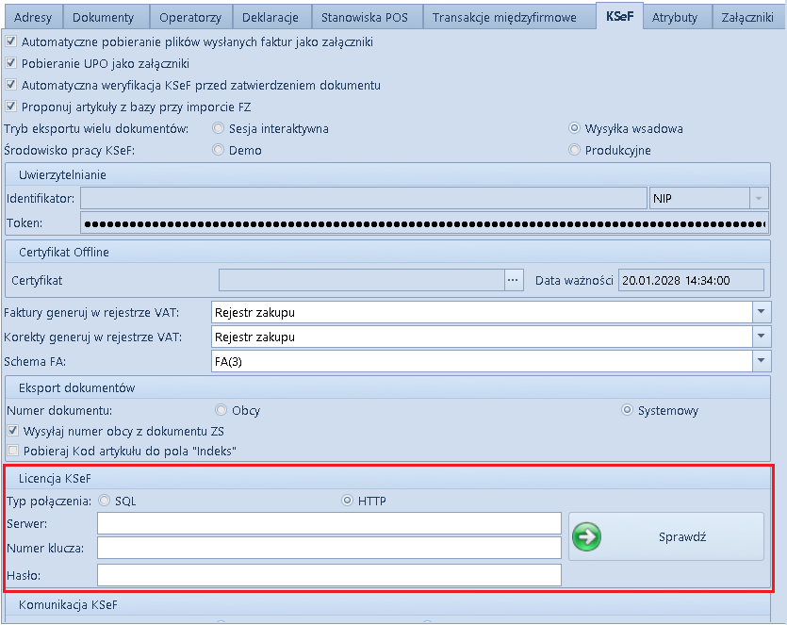This screenshot has width=787, height=625.
Task: Click the green arrow icon on Sprawdź
Action: click(x=586, y=536)
